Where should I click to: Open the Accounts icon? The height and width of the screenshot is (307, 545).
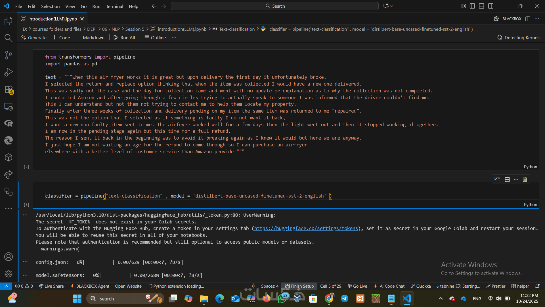pos(9,257)
